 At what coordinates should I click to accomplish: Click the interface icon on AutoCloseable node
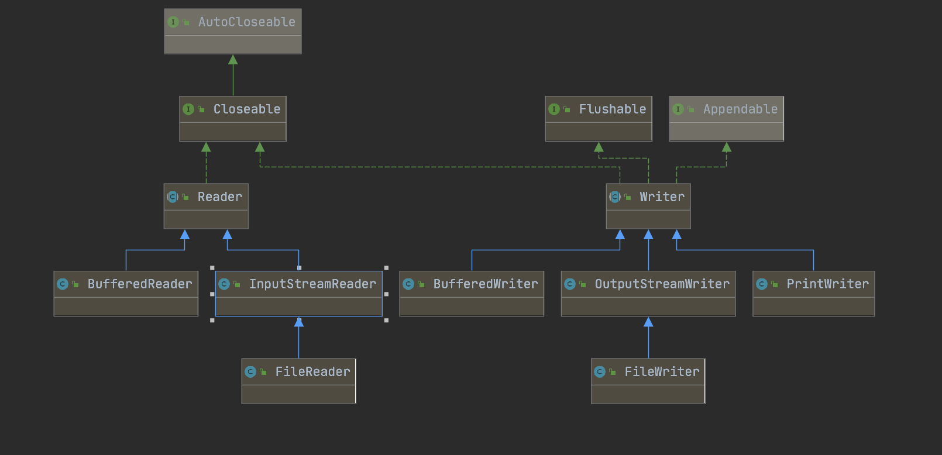(173, 22)
